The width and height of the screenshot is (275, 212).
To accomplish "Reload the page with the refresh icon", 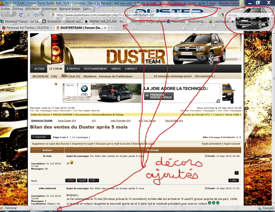I will coord(21,15).
